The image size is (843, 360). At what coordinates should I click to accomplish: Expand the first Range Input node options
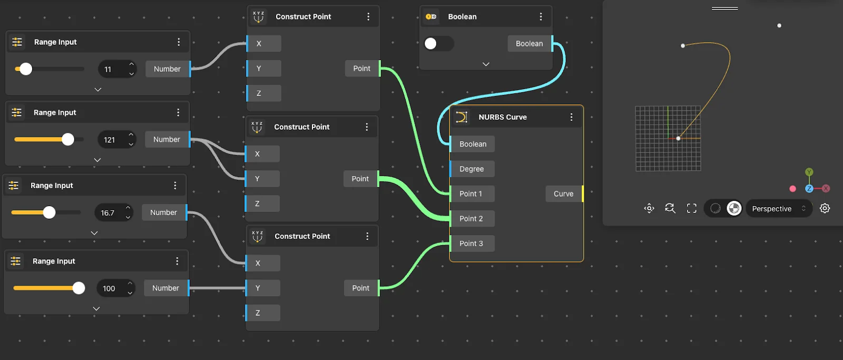tap(98, 90)
